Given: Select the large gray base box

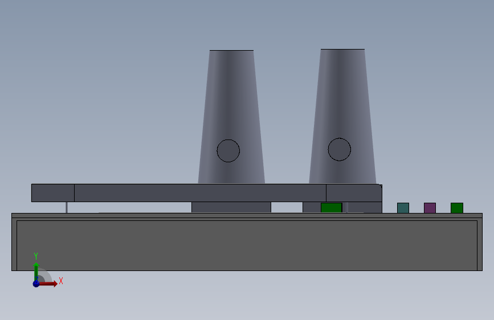Looking at the screenshot, I should pyautogui.click(x=247, y=242).
